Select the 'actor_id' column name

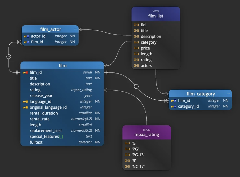click(x=38, y=36)
